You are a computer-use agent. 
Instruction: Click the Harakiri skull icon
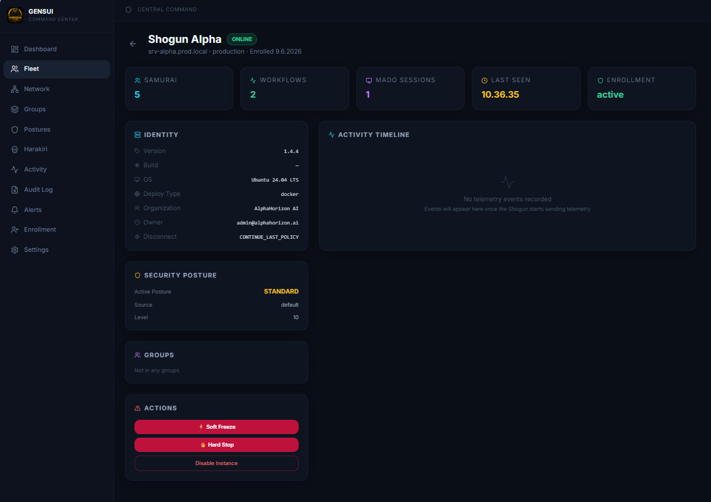pos(14,149)
